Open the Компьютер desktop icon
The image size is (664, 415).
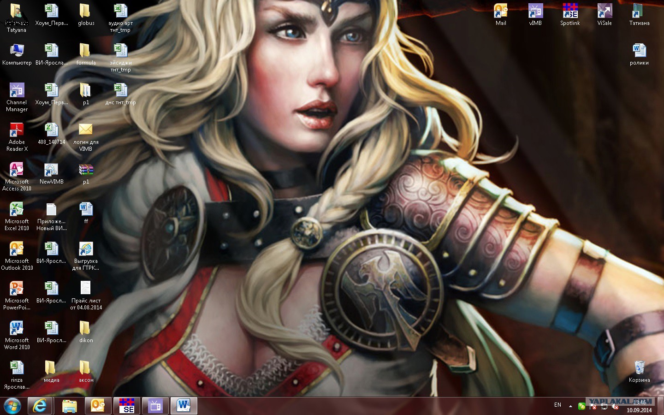(x=17, y=54)
